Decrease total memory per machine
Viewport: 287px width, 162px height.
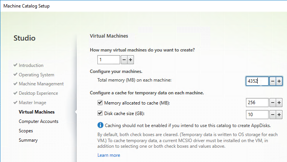coord(273,81)
